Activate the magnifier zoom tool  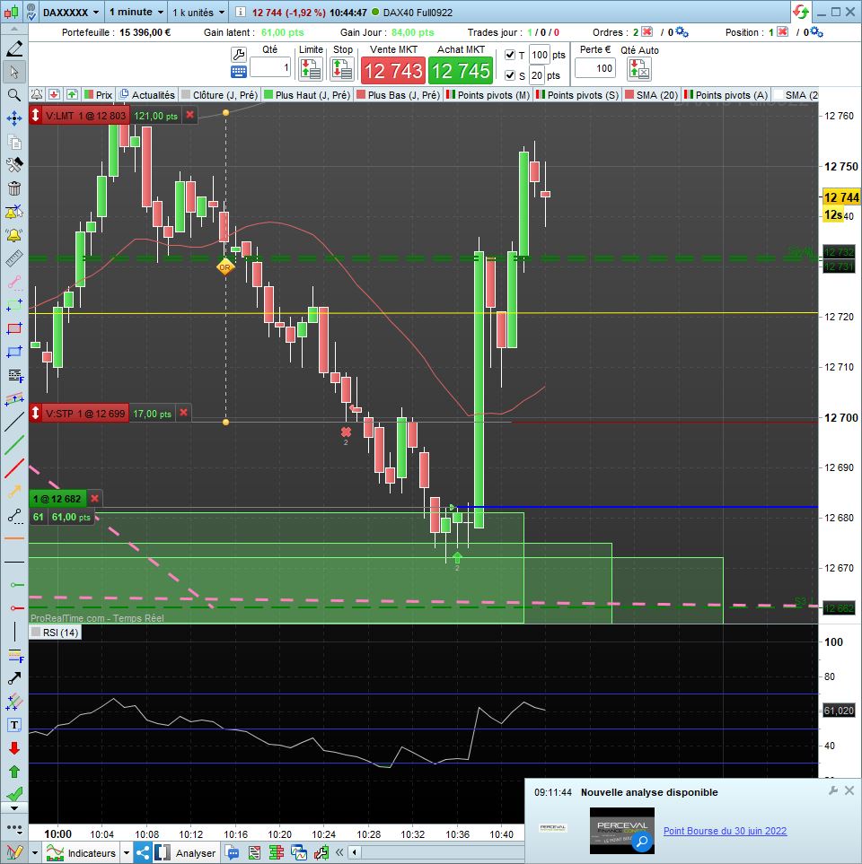[x=14, y=95]
